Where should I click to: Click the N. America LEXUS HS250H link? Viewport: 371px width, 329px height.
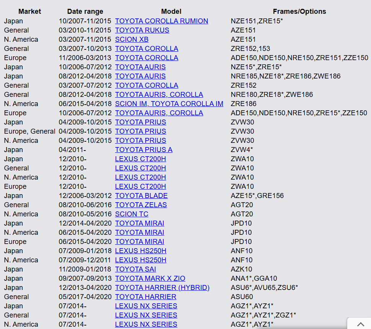[140, 260]
